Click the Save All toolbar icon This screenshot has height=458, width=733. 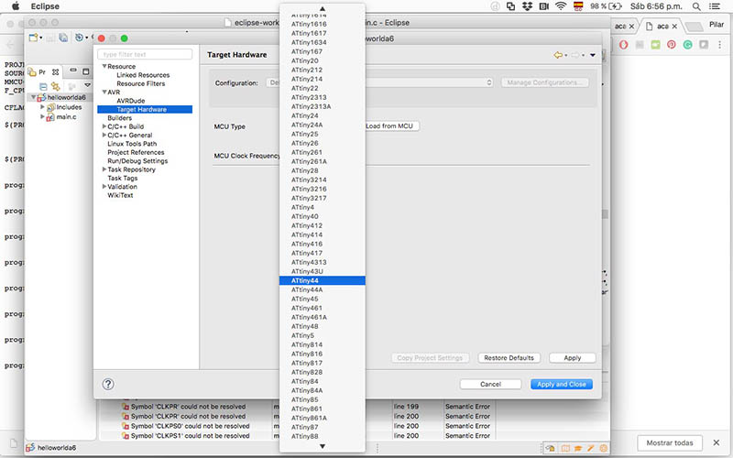point(63,38)
